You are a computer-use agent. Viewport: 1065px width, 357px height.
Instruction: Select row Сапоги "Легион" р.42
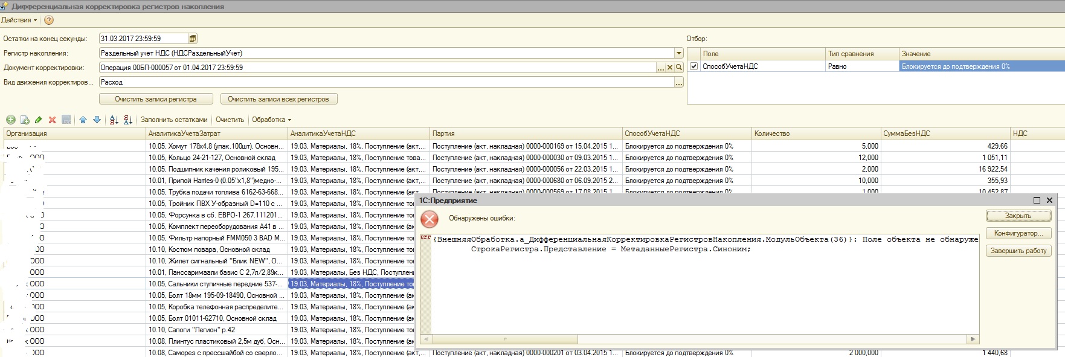[217, 330]
